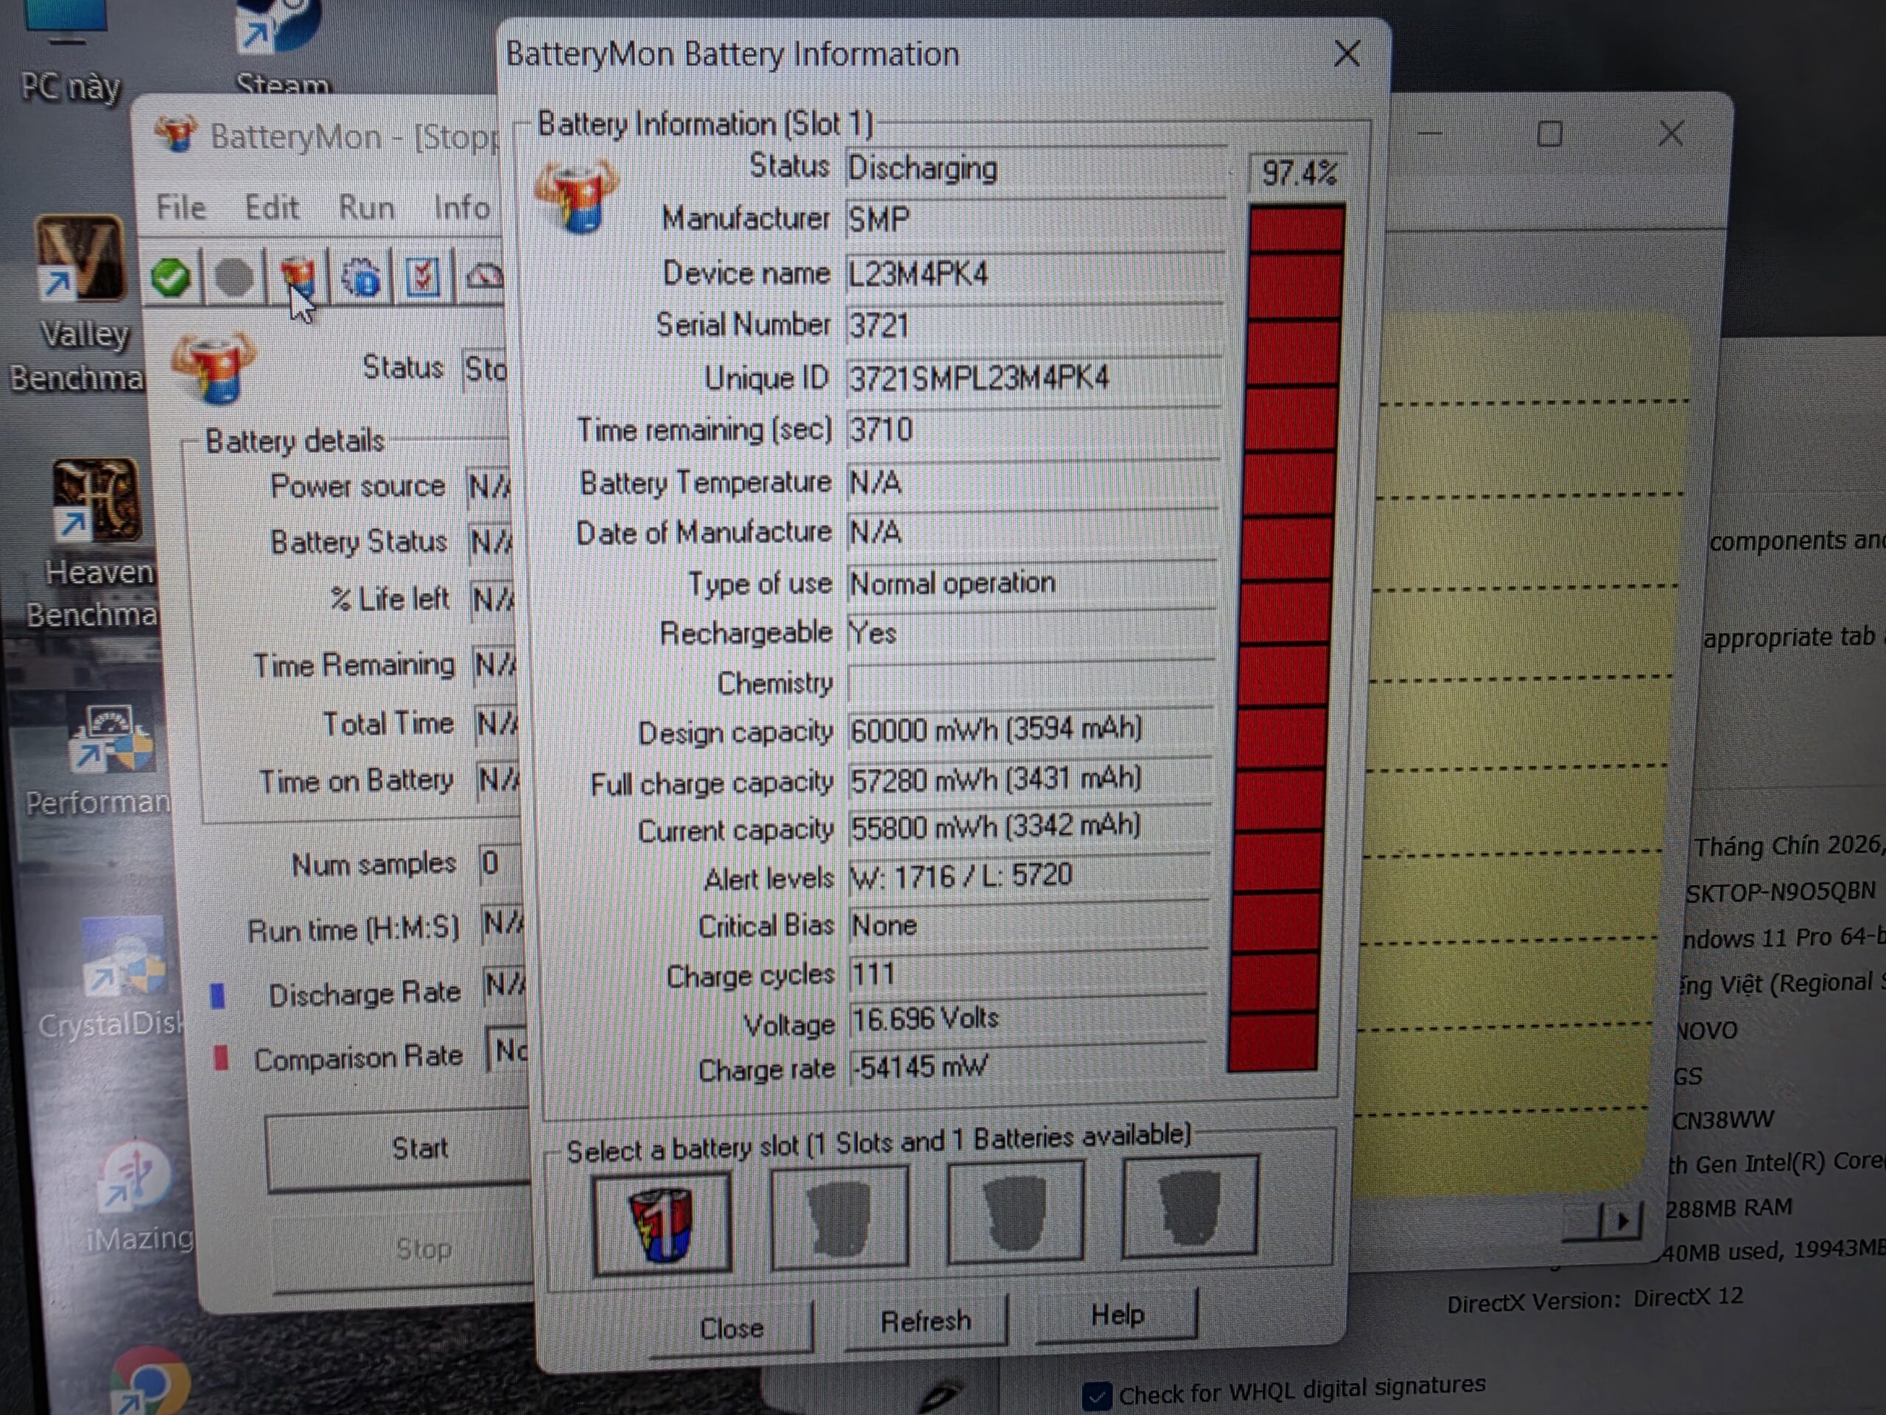Select the fourth greyed battery slot

[1189, 1206]
